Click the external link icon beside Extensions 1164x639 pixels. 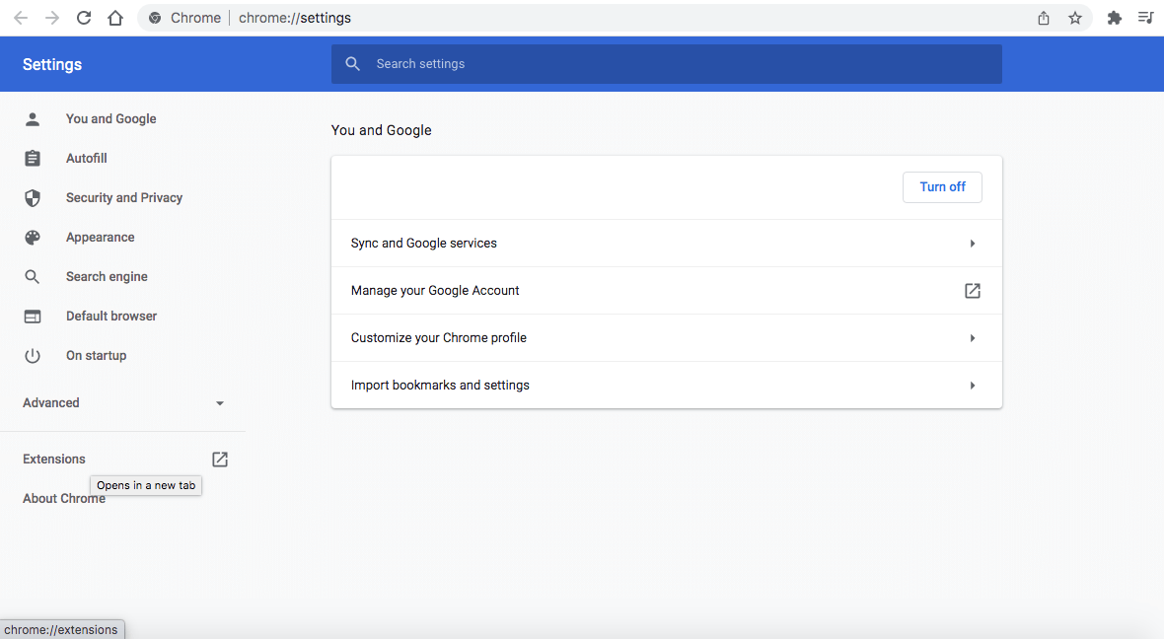pos(220,460)
